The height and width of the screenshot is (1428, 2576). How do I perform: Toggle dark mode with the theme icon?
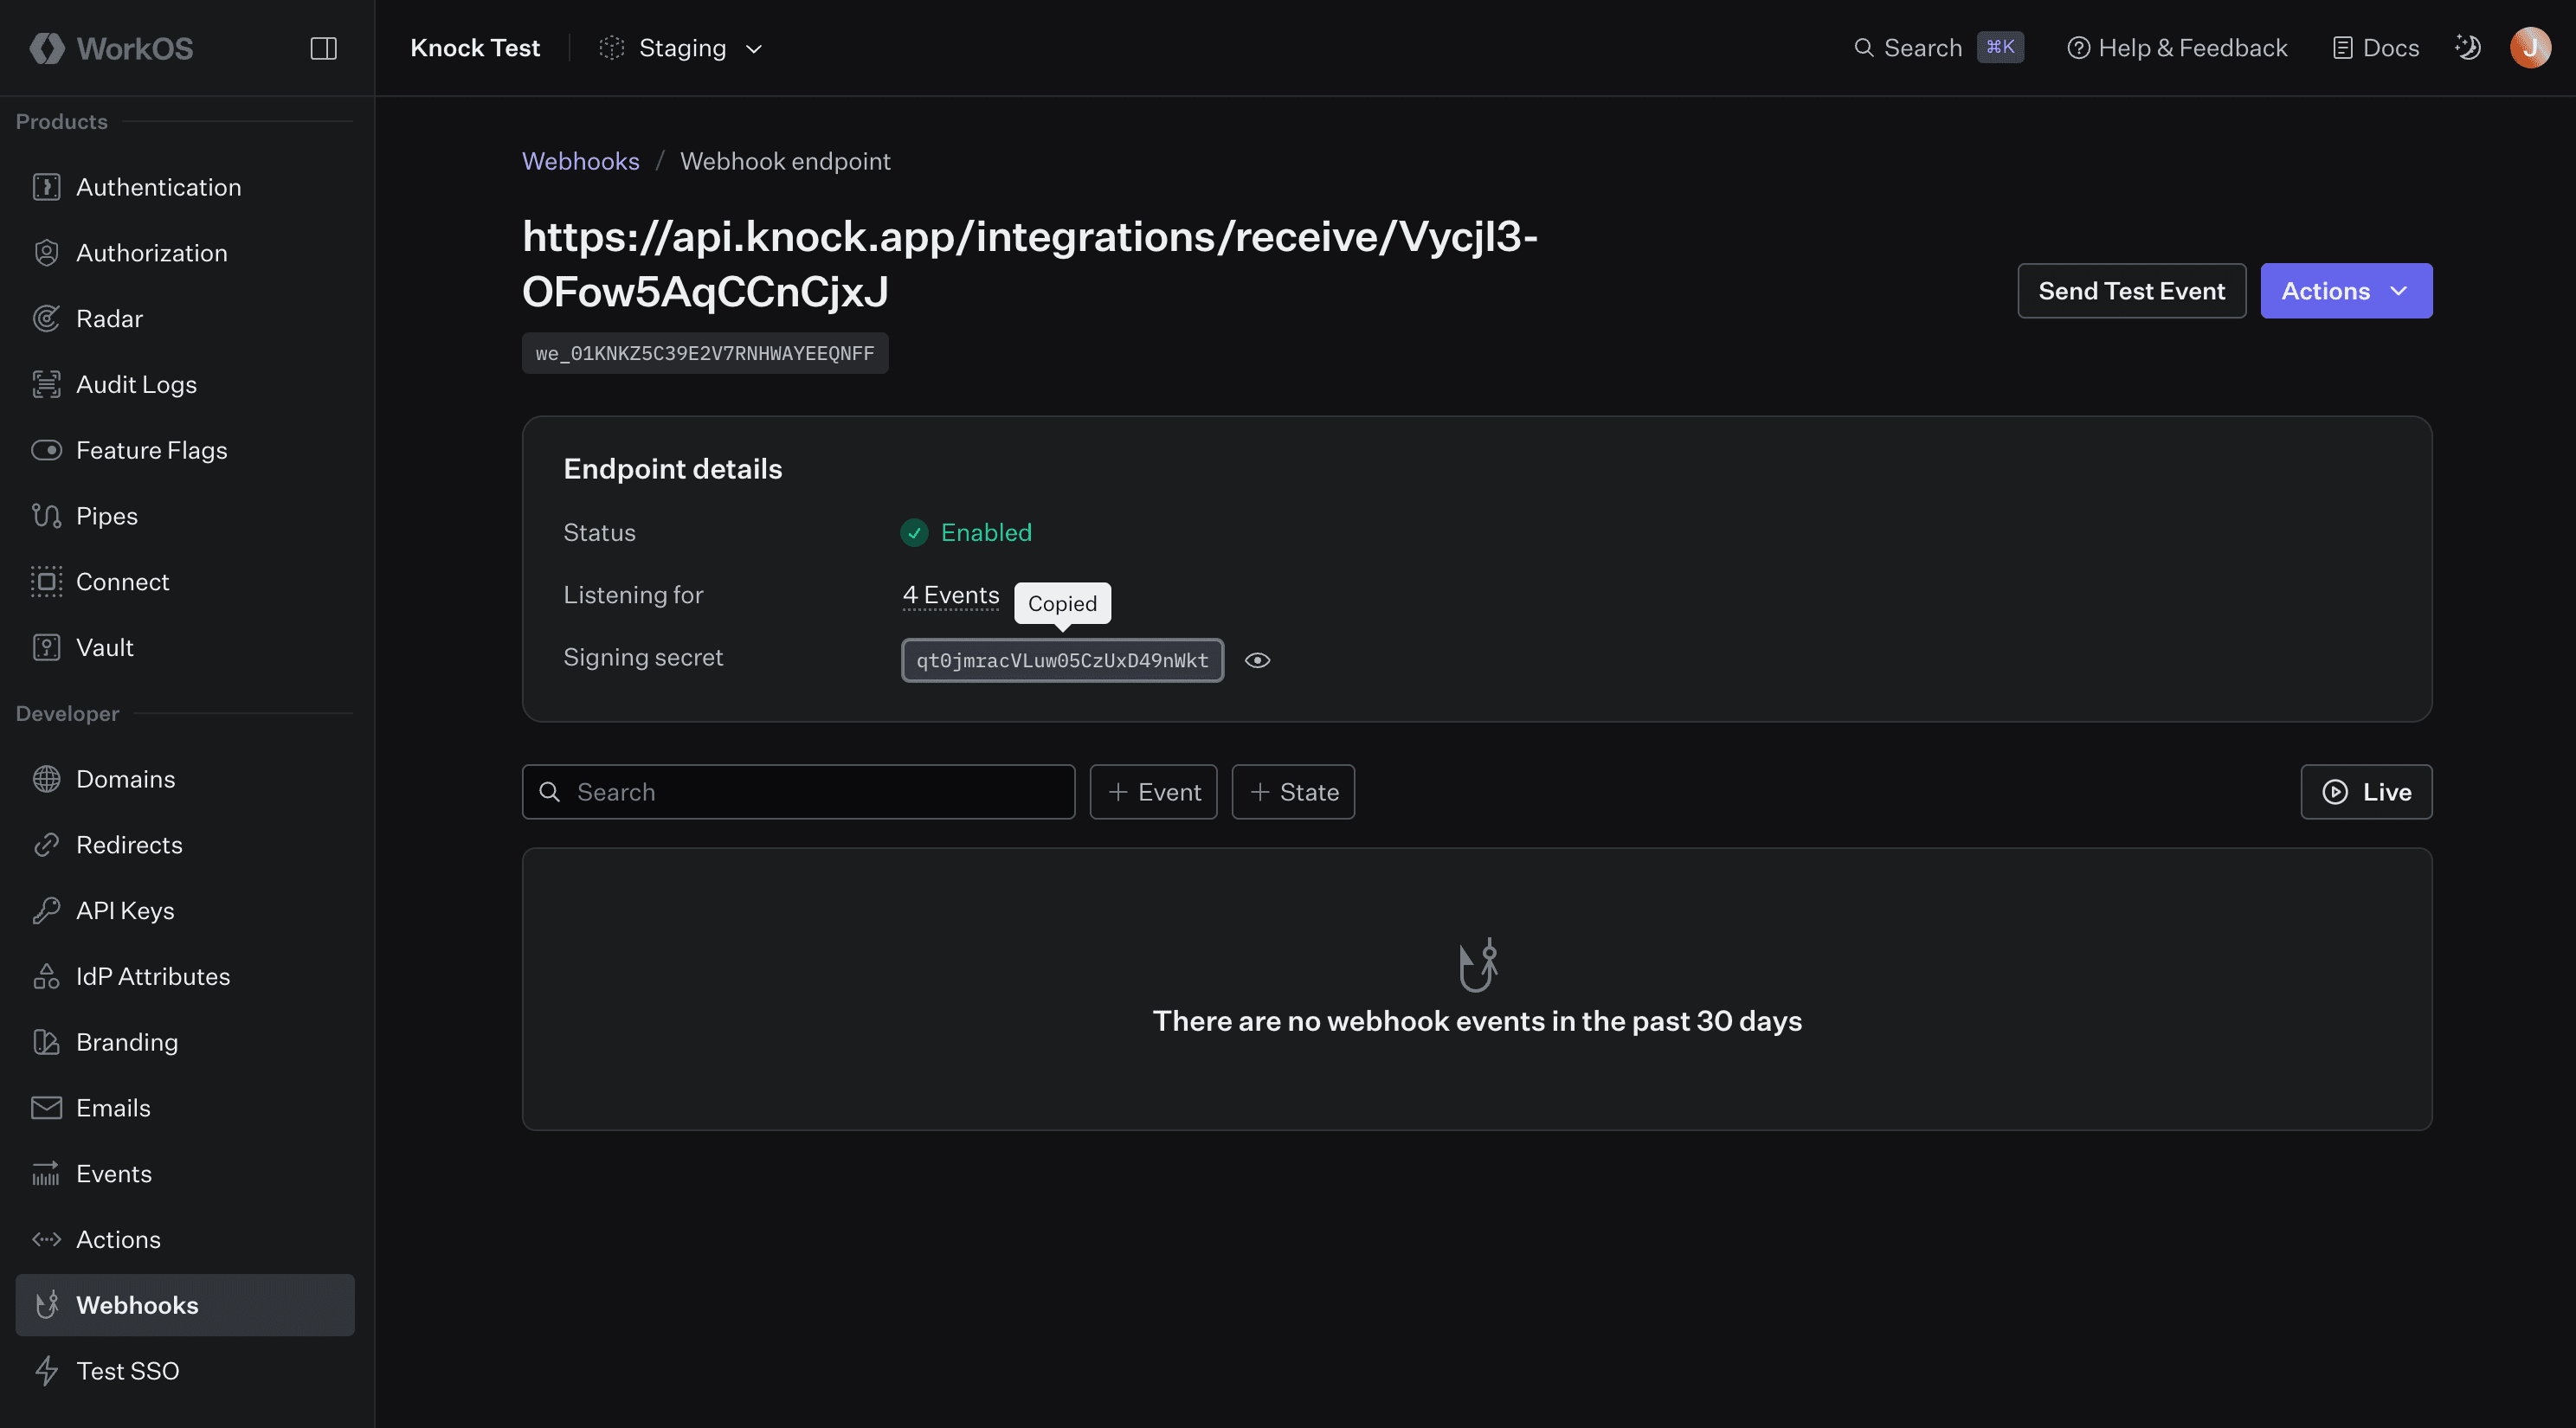2467,47
